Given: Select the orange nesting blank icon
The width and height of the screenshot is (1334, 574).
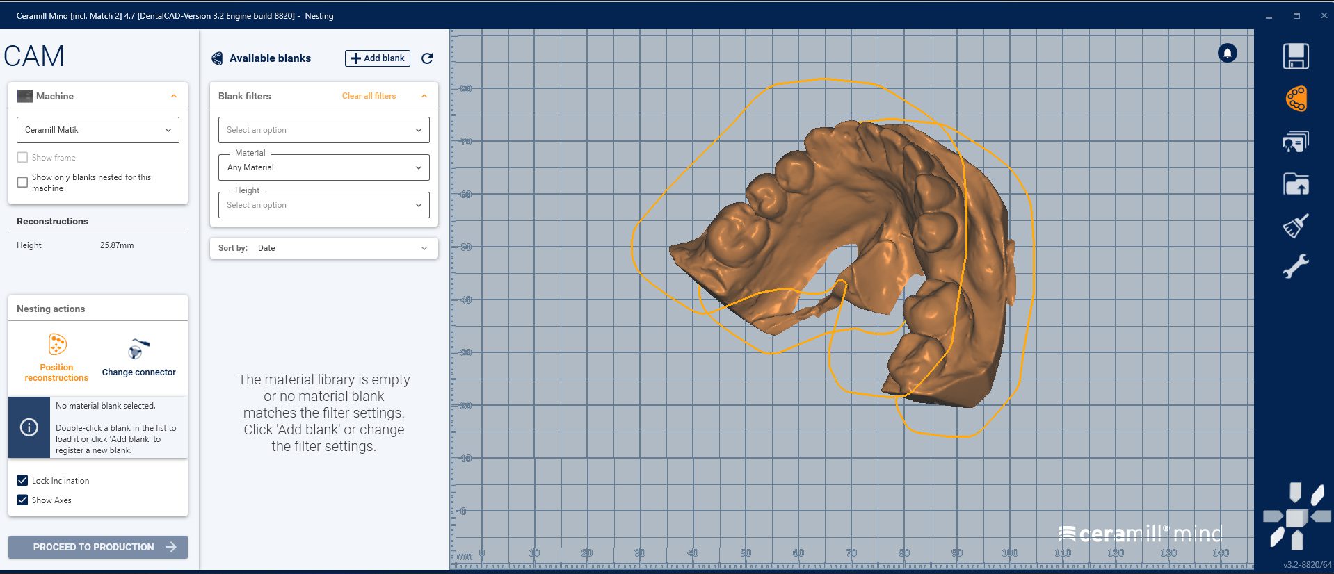Looking at the screenshot, I should click(1295, 99).
